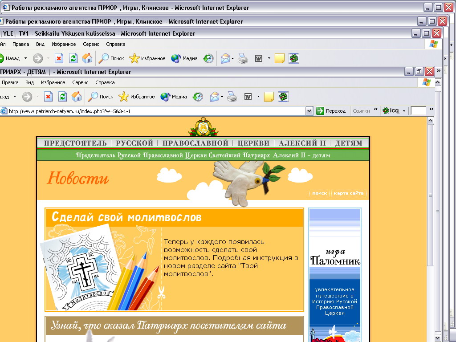The height and width of the screenshot is (342, 456).
Task: Click the Переход go button
Action: (331, 111)
